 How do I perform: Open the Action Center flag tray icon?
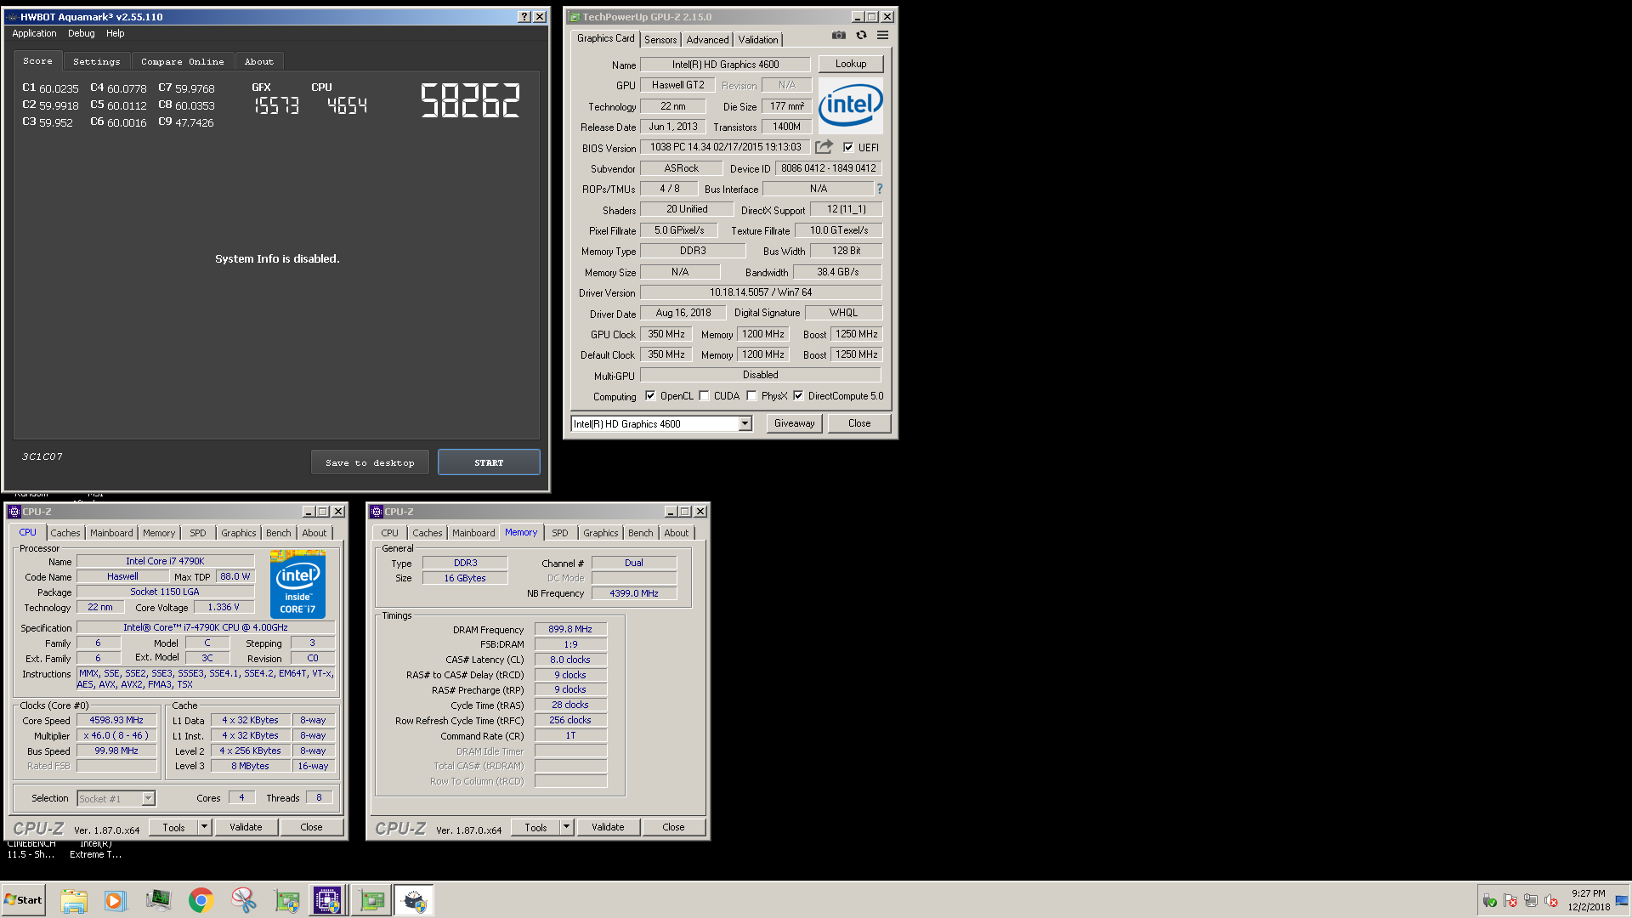(x=1510, y=900)
